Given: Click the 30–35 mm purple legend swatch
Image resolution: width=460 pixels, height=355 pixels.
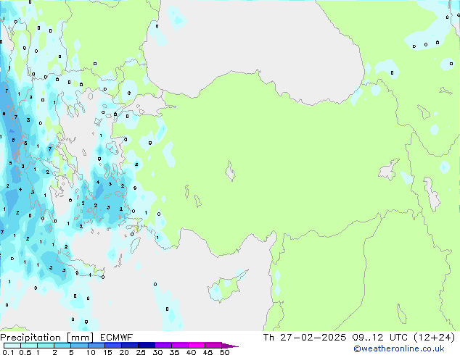Looking at the screenshot, I should click(x=163, y=346).
